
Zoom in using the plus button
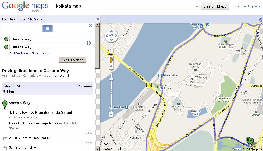click(x=111, y=66)
